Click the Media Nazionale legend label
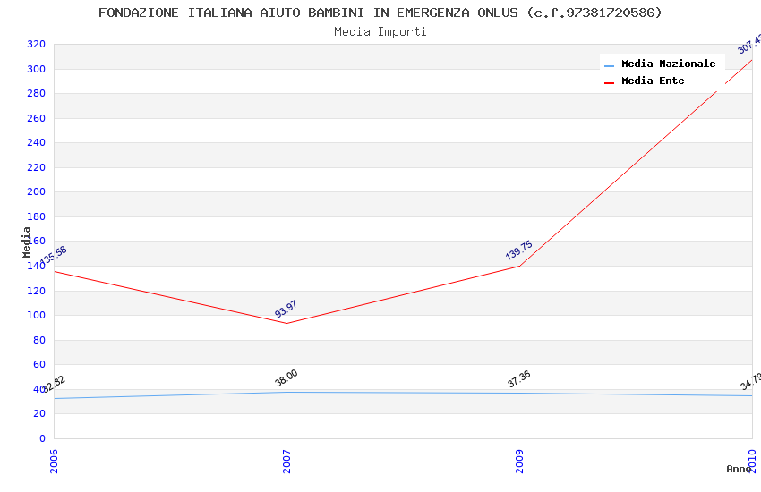Viewport: 761px width, 492px height. (668, 64)
